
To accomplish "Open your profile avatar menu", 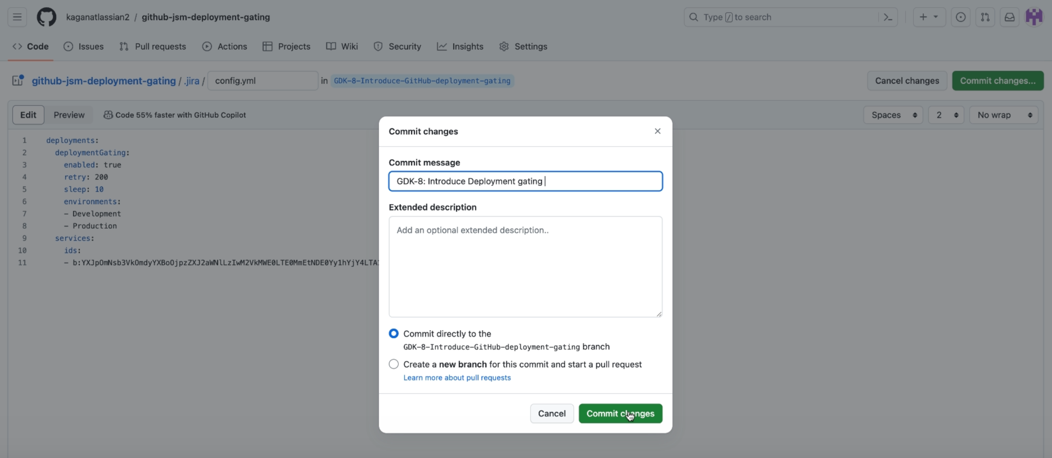I will (x=1035, y=17).
